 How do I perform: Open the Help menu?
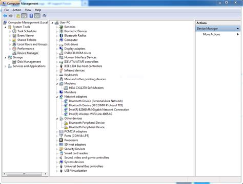click(x=38, y=10)
